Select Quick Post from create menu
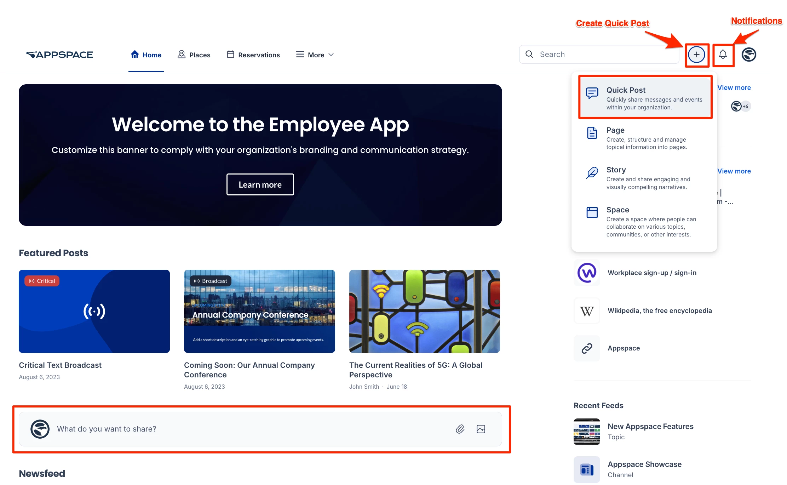The height and width of the screenshot is (485, 787). coord(645,97)
